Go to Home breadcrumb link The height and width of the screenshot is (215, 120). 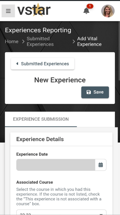click(12, 42)
